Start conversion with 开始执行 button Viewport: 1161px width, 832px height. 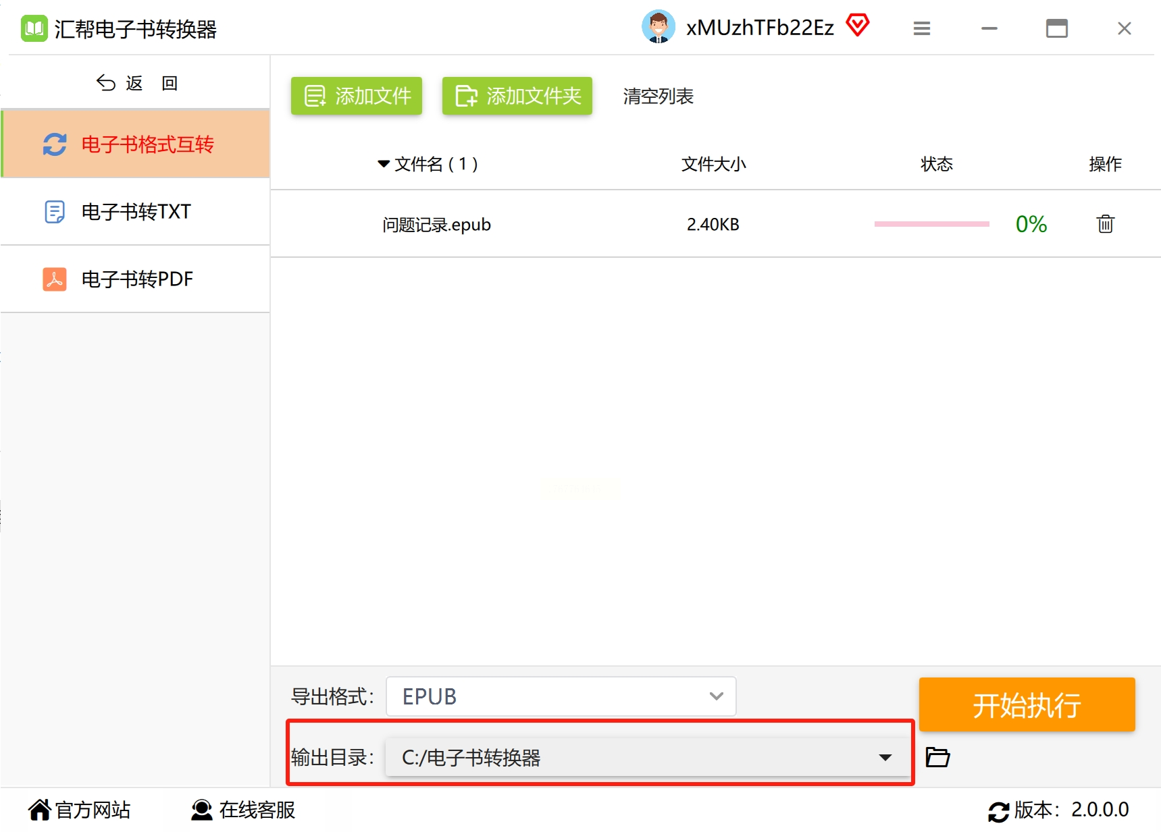1027,704
